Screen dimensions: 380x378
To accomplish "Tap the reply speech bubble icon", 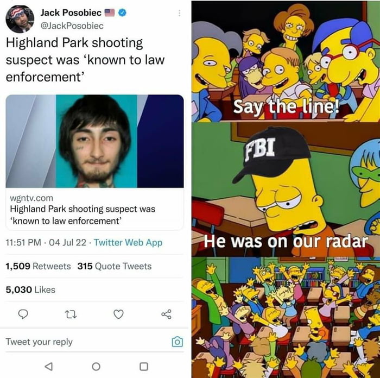I will point(23,314).
